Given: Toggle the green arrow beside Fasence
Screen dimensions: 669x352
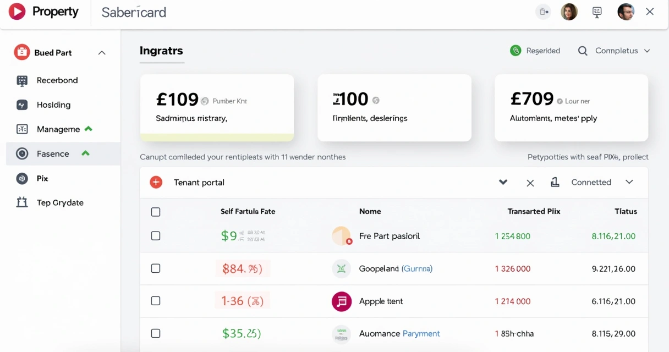Looking at the screenshot, I should pos(85,153).
